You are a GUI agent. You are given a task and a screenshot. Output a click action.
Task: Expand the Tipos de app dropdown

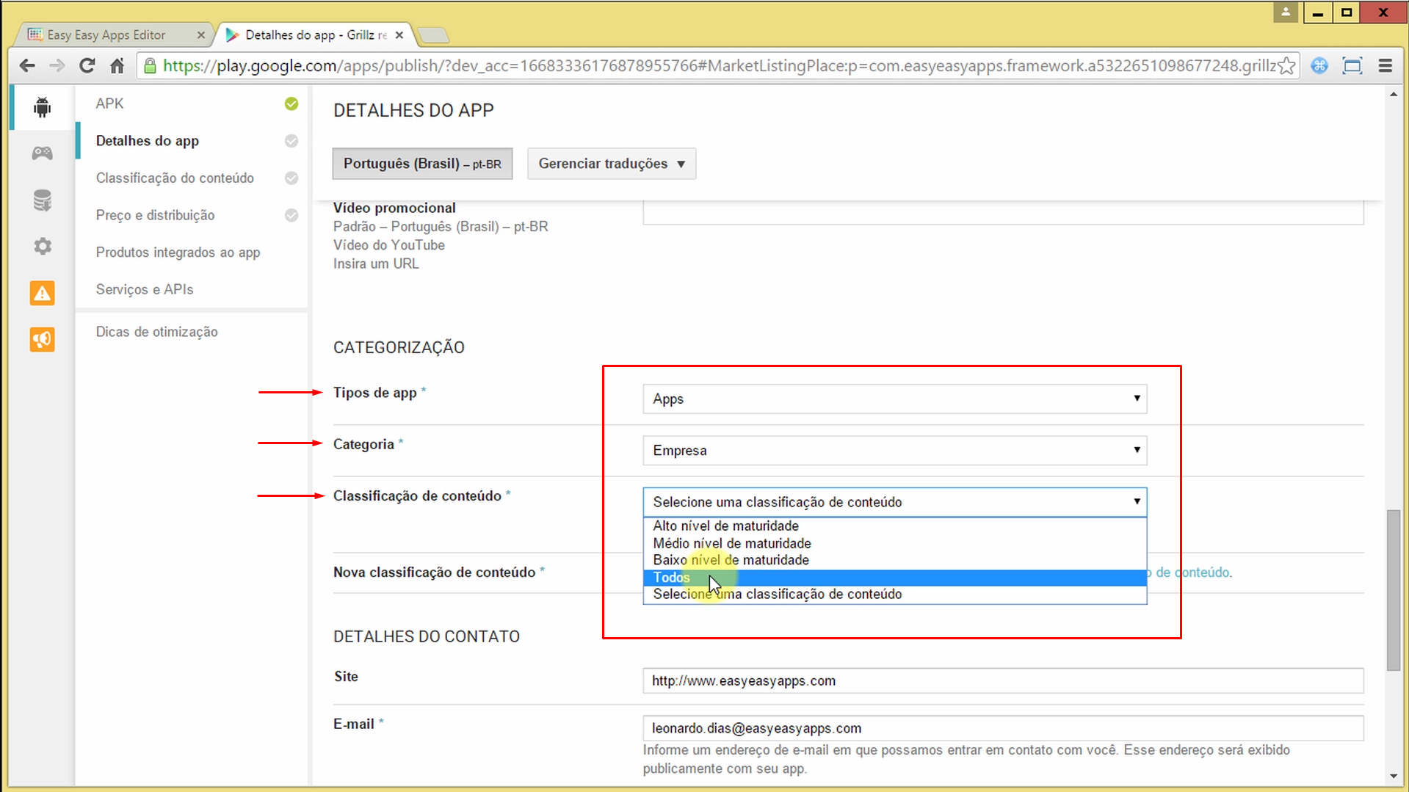click(894, 399)
